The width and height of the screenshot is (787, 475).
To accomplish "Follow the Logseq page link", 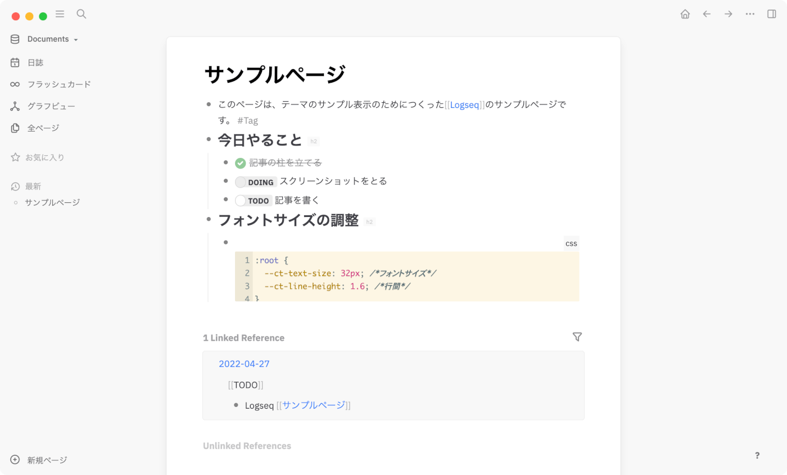I will [465, 104].
